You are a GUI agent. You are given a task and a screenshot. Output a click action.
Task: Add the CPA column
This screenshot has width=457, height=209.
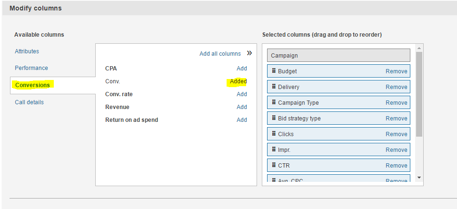(242, 69)
